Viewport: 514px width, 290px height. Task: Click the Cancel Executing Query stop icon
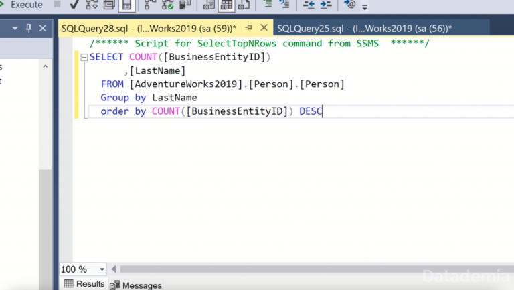pos(58,5)
